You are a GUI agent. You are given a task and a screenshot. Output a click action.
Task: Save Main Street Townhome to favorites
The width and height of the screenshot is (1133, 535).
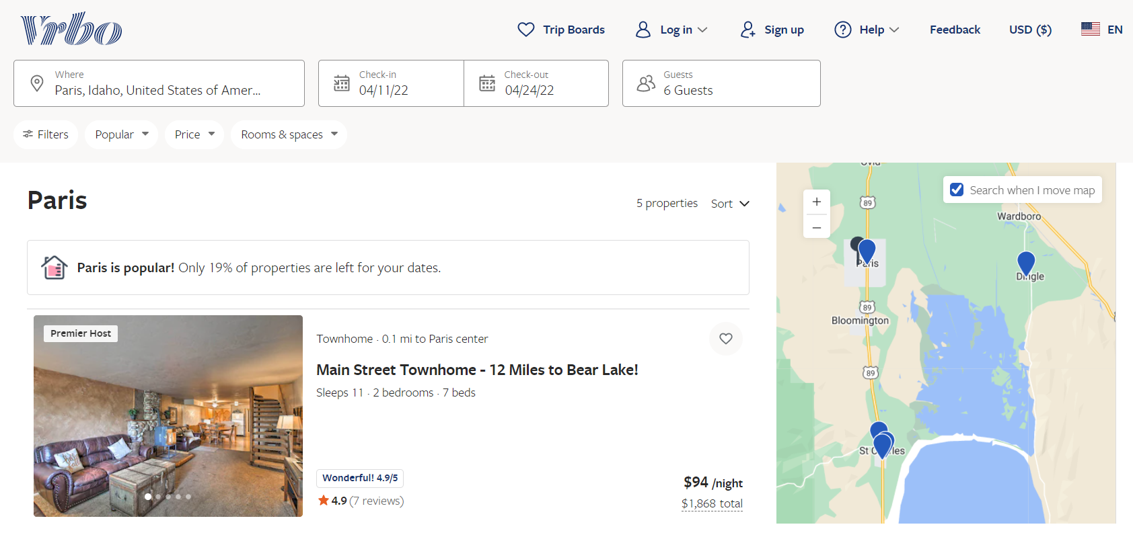pyautogui.click(x=725, y=339)
